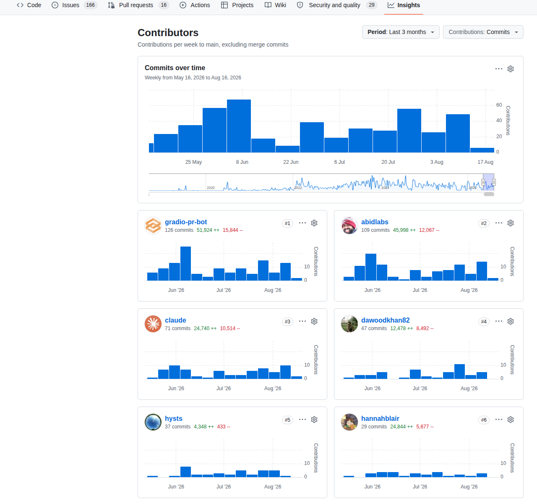Click timeline scrollbar thumb below overview chart
537x504 pixels.
point(489,194)
